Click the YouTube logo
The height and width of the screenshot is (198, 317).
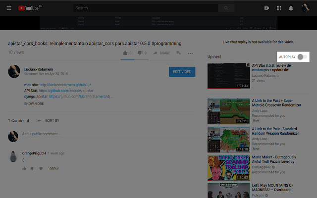tap(30, 8)
